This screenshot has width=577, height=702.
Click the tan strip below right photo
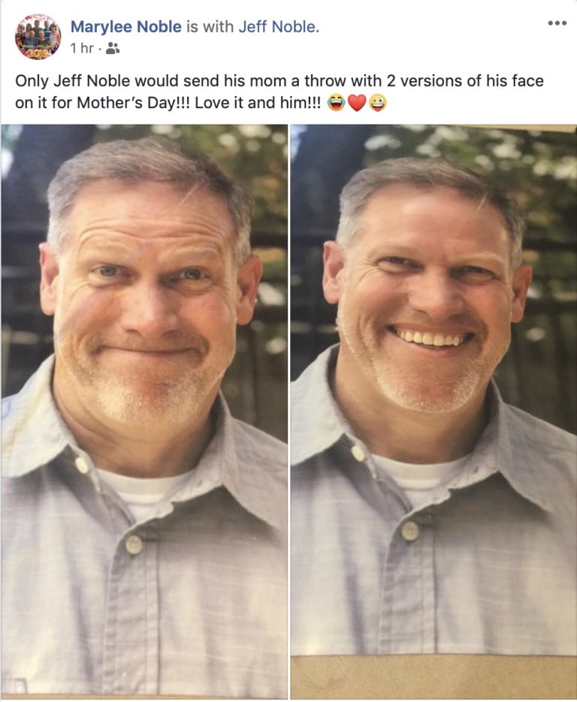[434, 677]
